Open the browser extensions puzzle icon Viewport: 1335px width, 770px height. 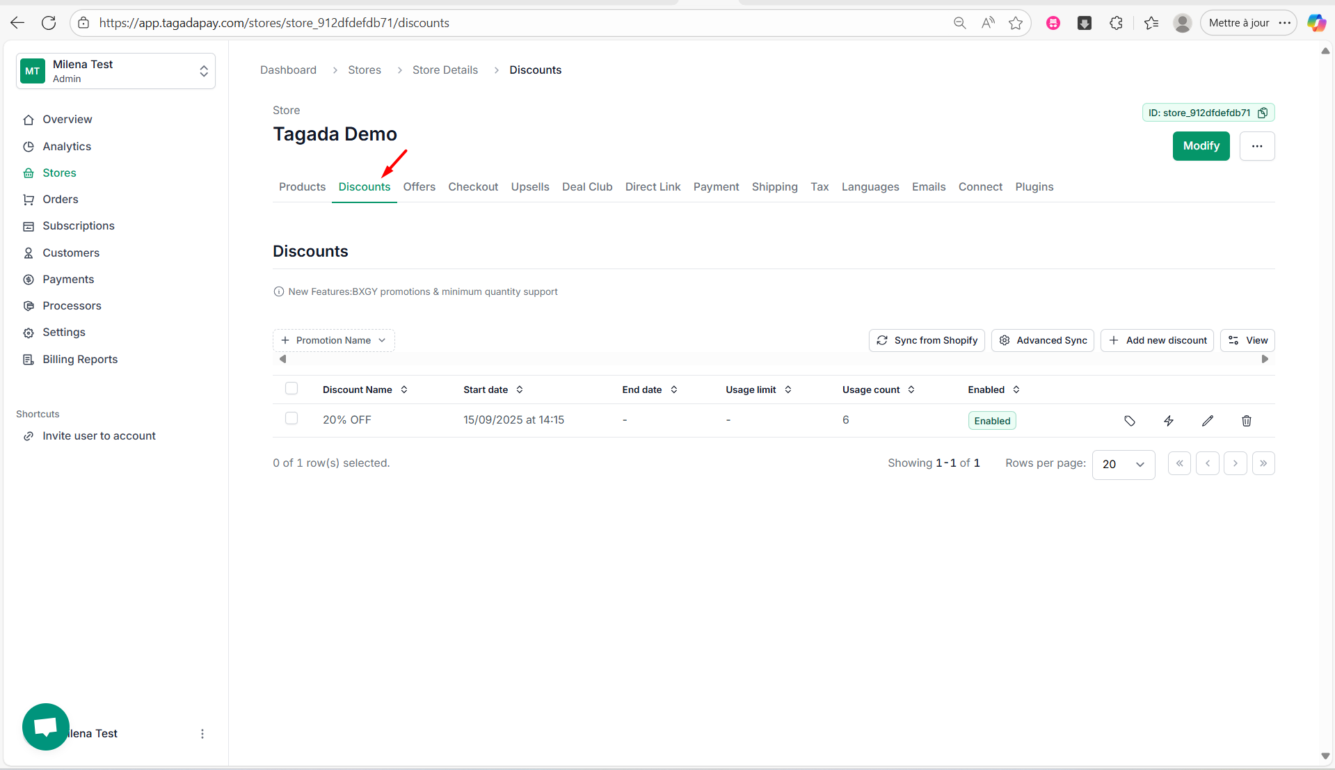(x=1116, y=23)
